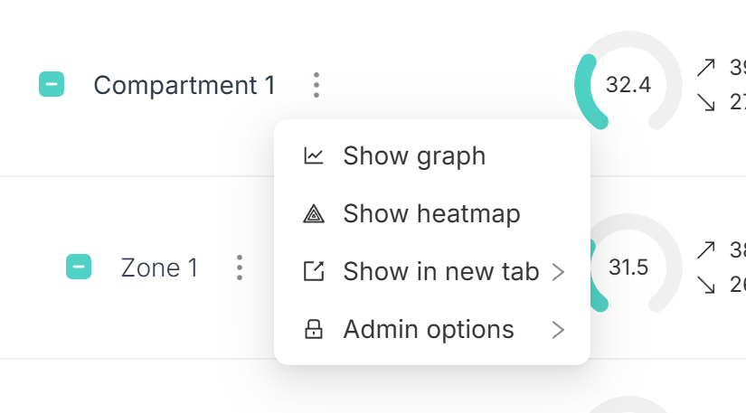
Task: Open the Compartment 1 three-dot menu
Action: click(x=316, y=85)
